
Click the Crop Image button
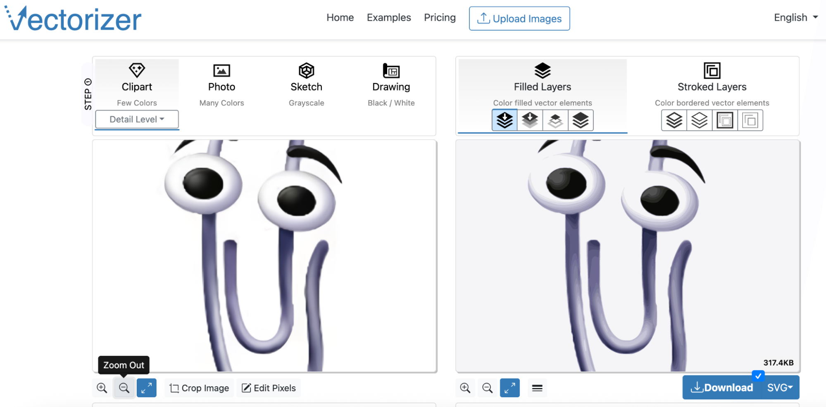[x=200, y=388]
